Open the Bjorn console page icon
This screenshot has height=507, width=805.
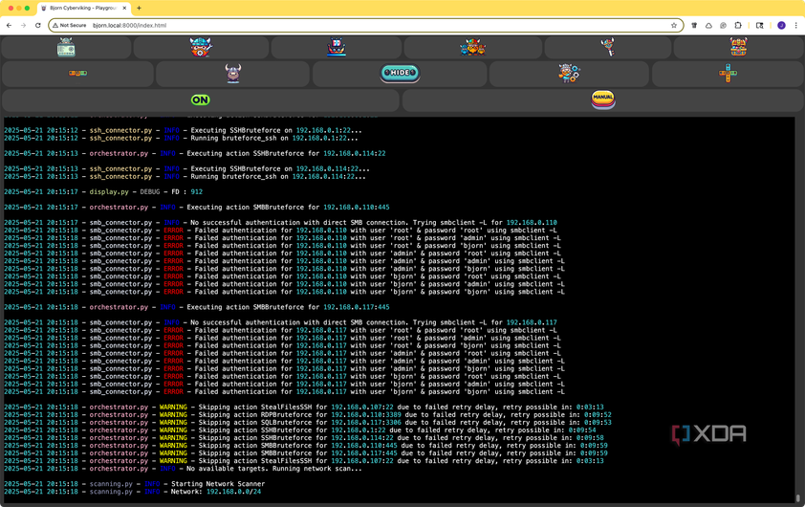(x=66, y=48)
